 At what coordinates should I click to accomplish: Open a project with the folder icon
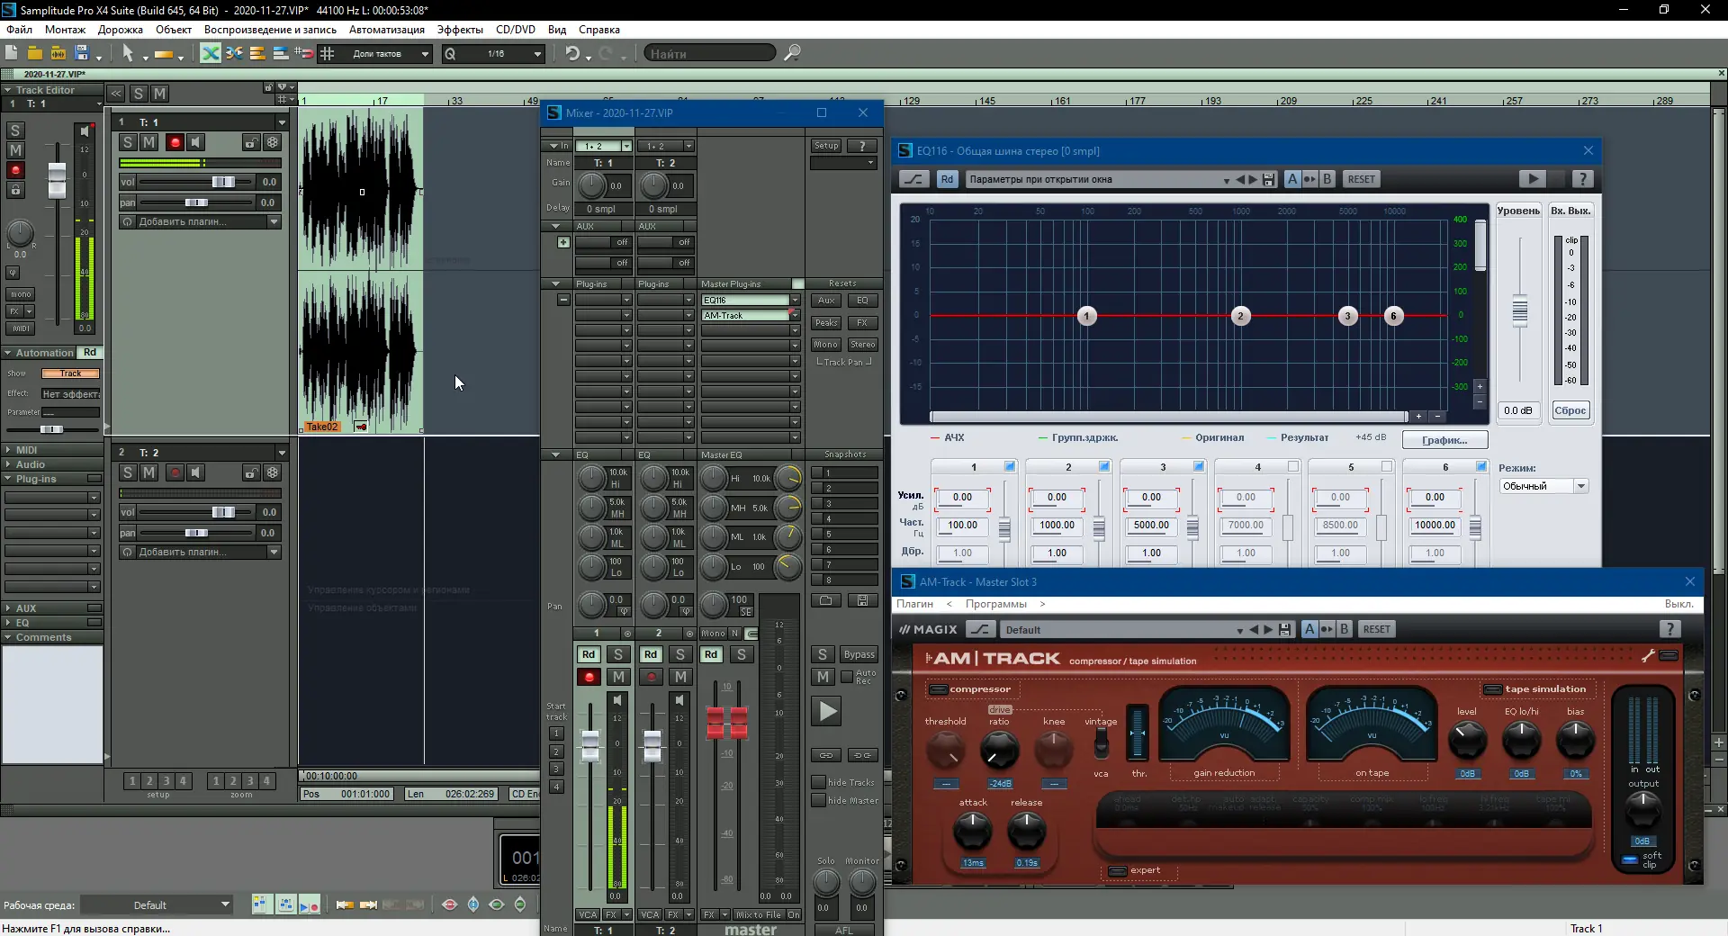click(x=34, y=53)
